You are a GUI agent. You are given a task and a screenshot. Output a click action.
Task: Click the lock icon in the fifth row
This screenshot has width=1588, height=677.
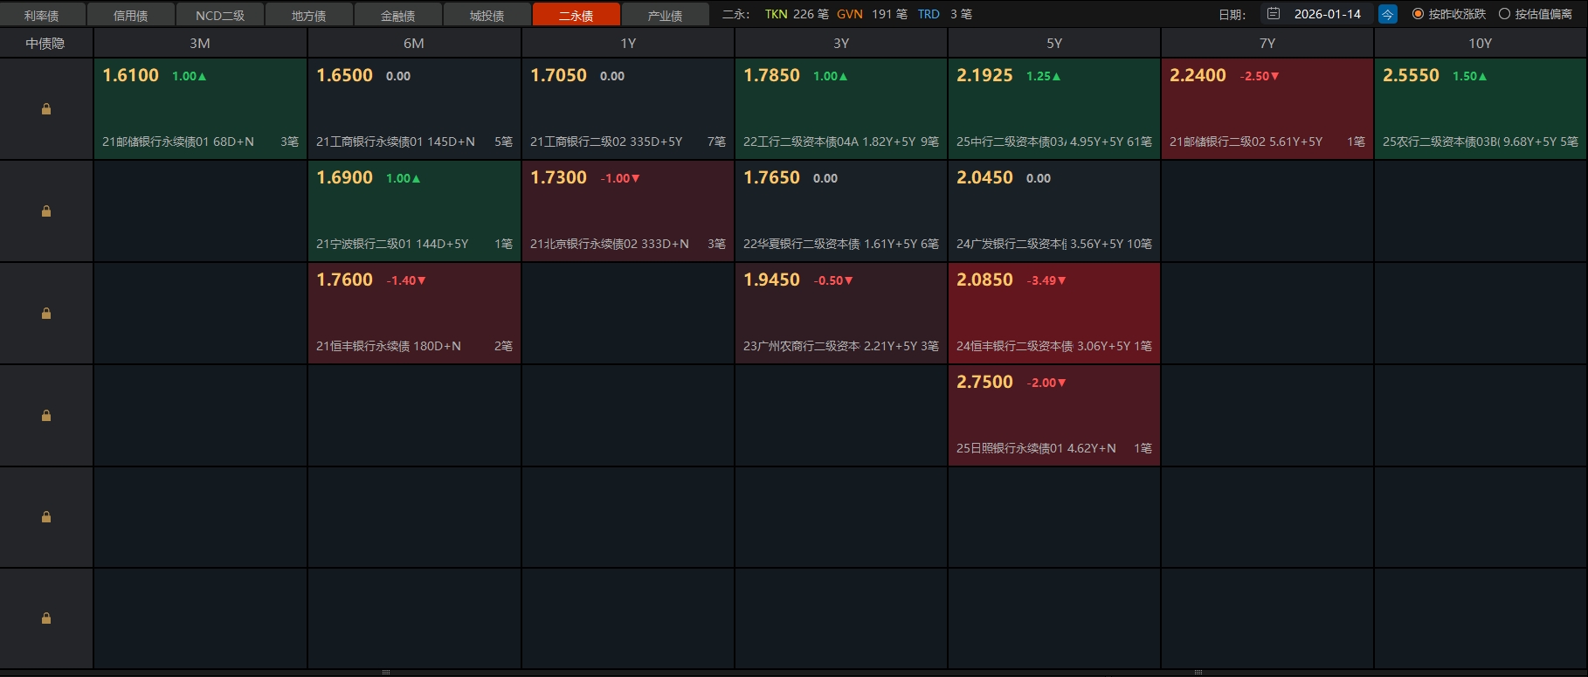click(x=46, y=517)
